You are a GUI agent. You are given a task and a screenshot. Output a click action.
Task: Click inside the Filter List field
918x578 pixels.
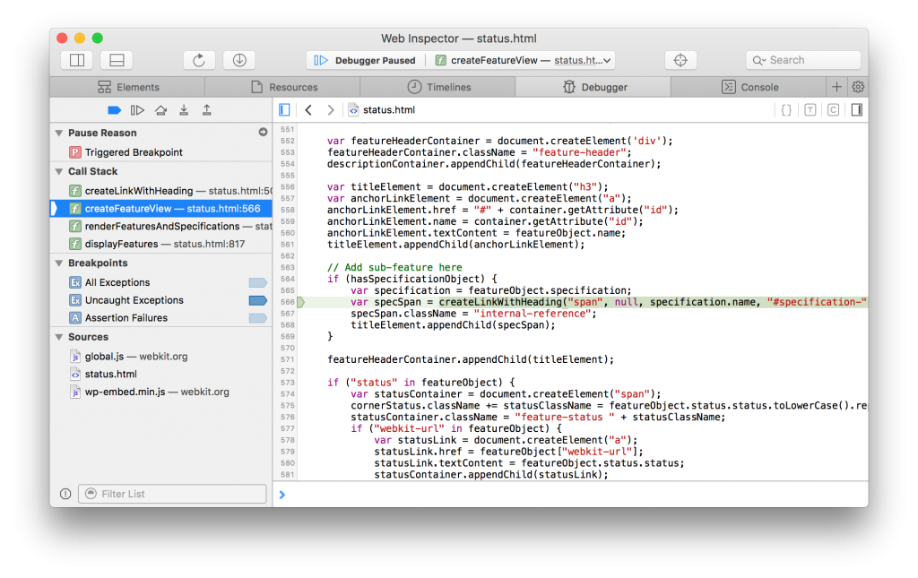coord(172,494)
